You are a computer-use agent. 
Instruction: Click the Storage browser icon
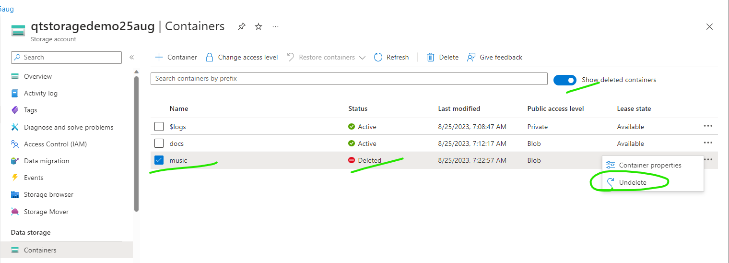[15, 194]
